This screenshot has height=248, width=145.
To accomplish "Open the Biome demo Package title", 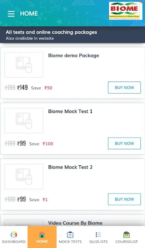I will [74, 56].
